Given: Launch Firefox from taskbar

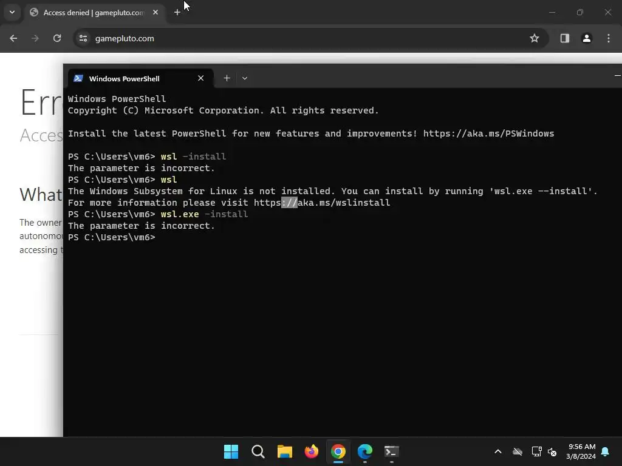Looking at the screenshot, I should coord(312,451).
